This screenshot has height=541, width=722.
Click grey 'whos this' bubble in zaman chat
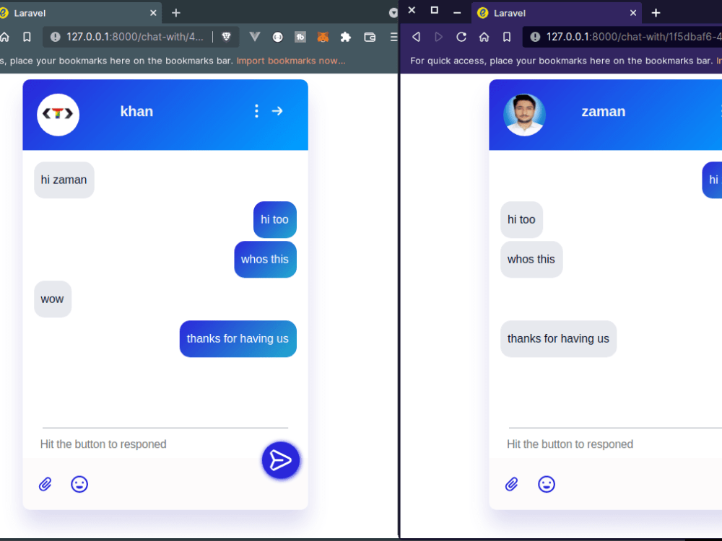pyautogui.click(x=531, y=259)
